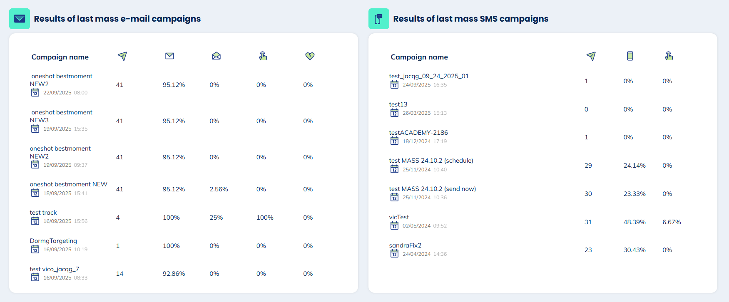Click the SMS campaigns phone header icon
The width and height of the screenshot is (729, 302).
[378, 19]
